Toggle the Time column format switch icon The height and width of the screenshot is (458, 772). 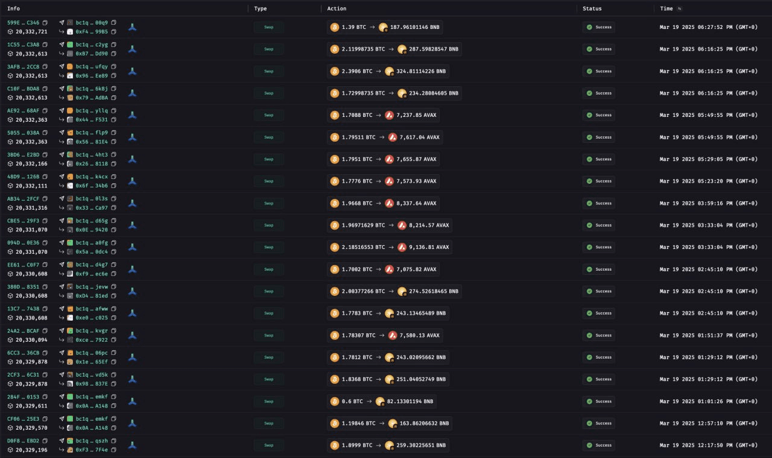pos(680,8)
